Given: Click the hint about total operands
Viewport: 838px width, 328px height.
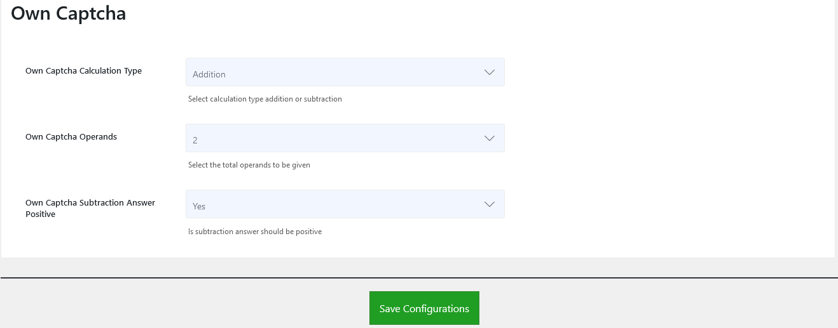Looking at the screenshot, I should (249, 165).
